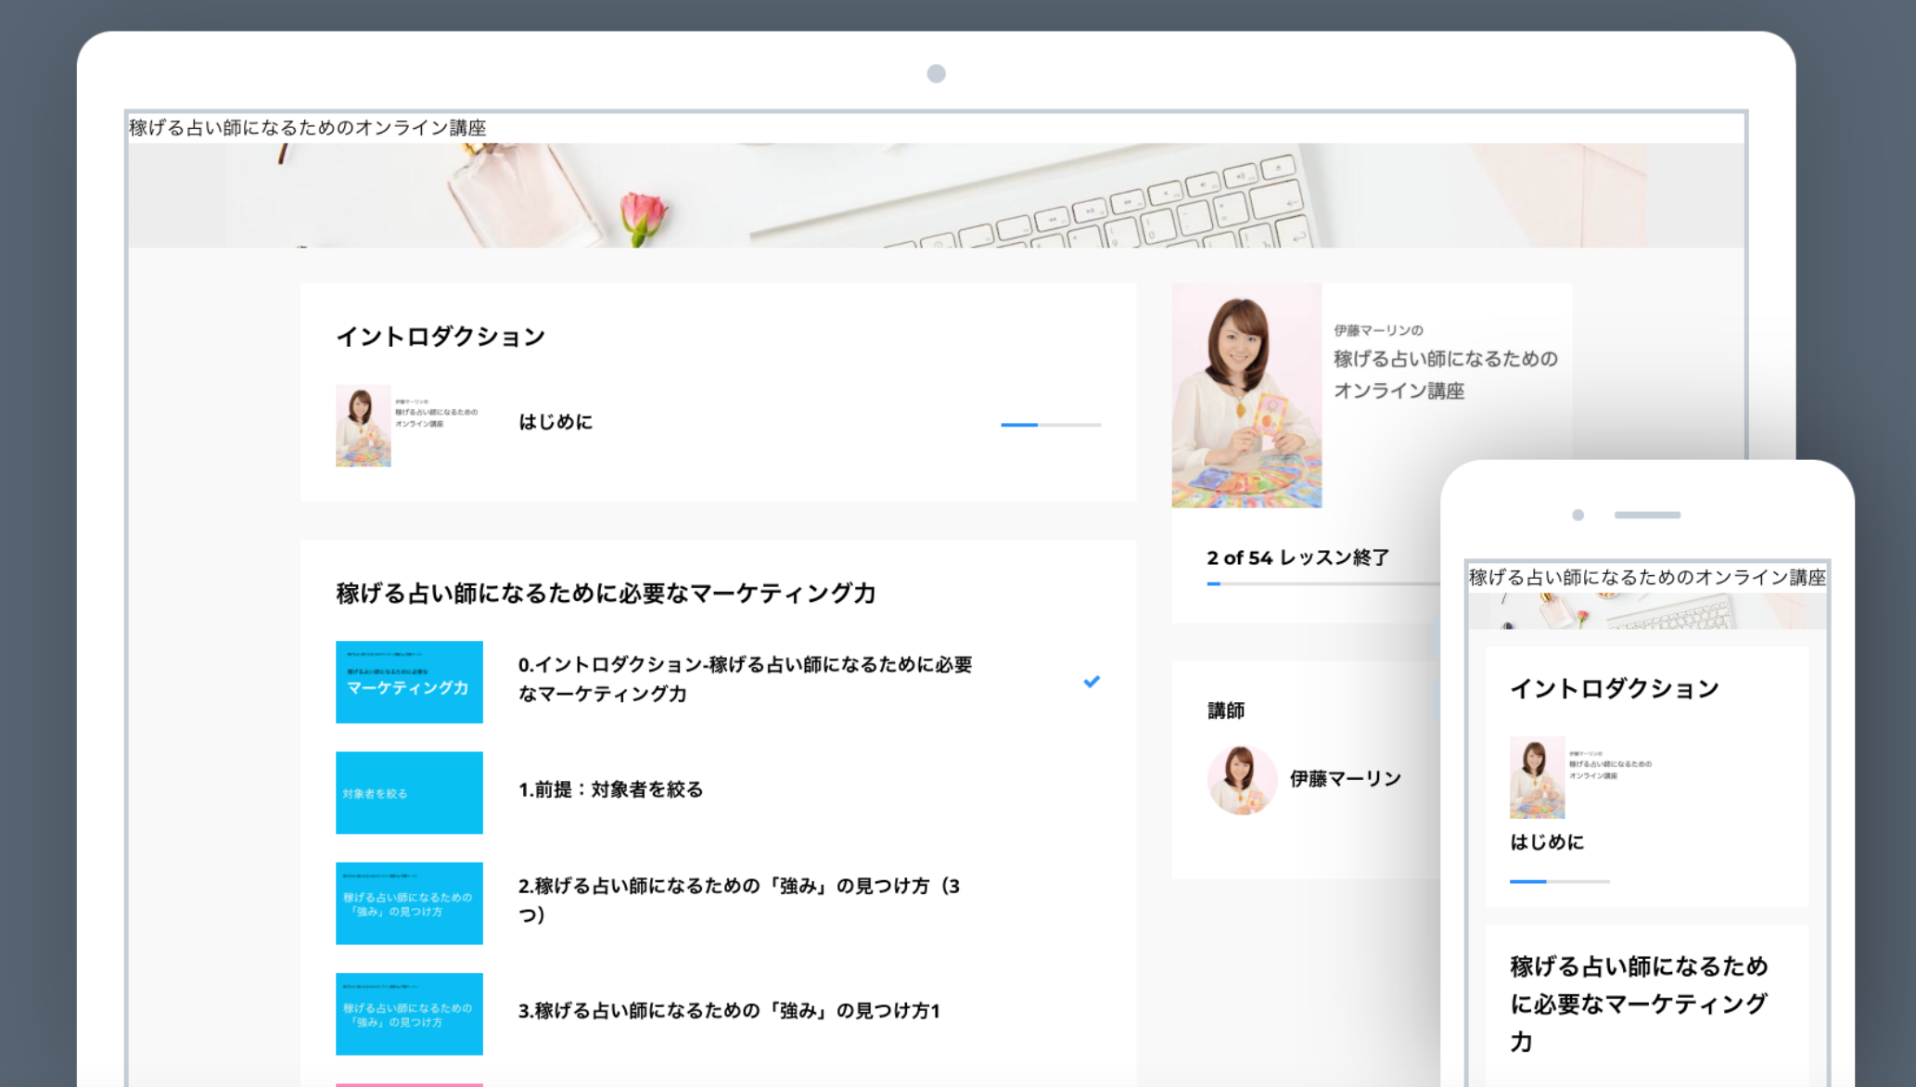Click lesson 3 blue thumbnail image
The width and height of the screenshot is (1916, 1087).
coord(409,1014)
